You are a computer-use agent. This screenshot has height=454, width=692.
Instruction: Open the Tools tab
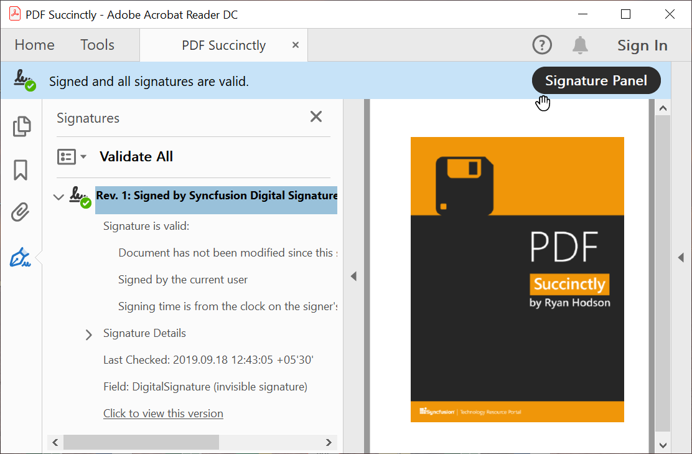tap(96, 44)
